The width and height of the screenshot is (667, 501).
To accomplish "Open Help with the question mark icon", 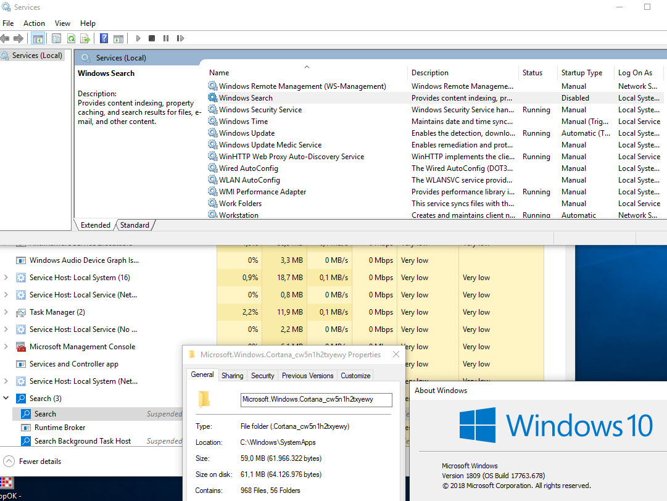I will [104, 39].
